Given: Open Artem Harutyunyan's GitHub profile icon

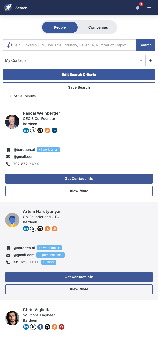Looking at the screenshot, I should (40, 229).
